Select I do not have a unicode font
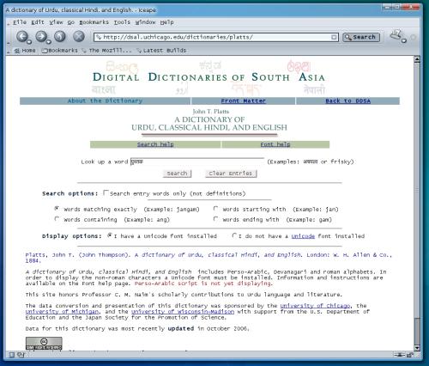 click(x=234, y=235)
